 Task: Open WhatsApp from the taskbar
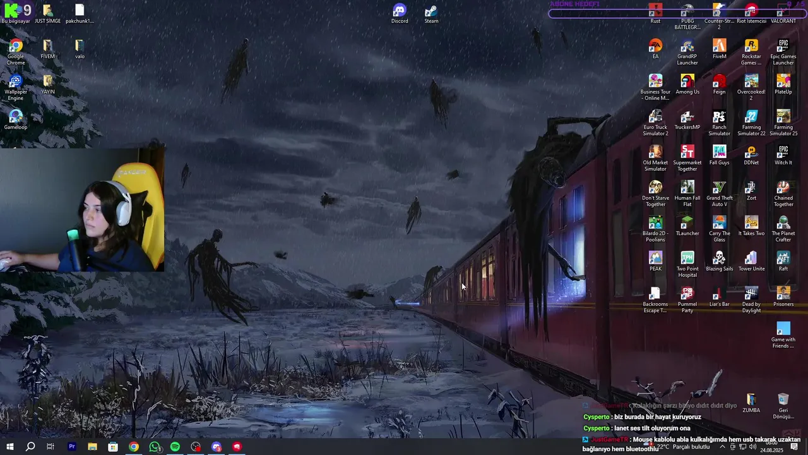(155, 447)
